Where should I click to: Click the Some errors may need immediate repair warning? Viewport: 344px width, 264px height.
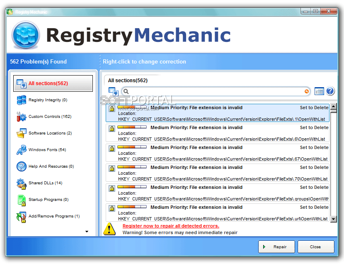click(180, 232)
